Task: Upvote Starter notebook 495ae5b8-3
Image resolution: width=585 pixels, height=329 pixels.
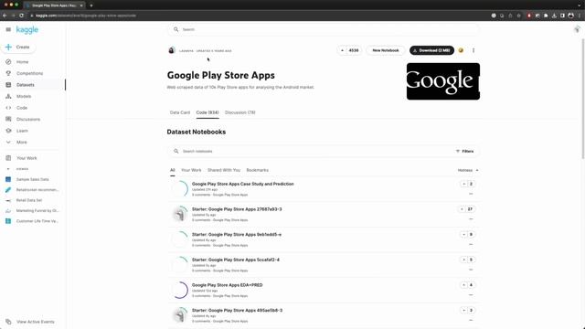Action: [x=463, y=311]
